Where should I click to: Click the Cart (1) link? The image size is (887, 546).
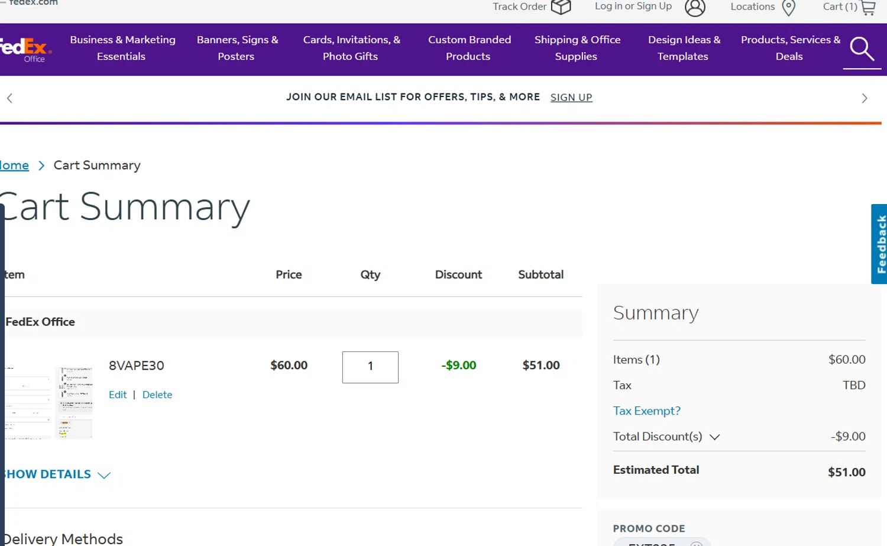(840, 7)
